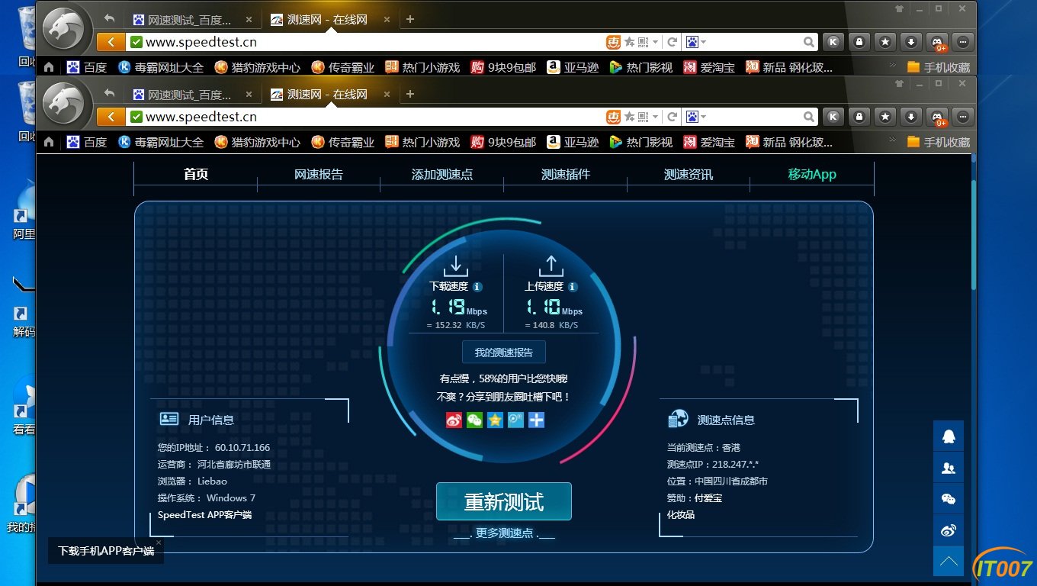Open the shirt skin icon in front window
The image size is (1037, 586).
(x=900, y=85)
